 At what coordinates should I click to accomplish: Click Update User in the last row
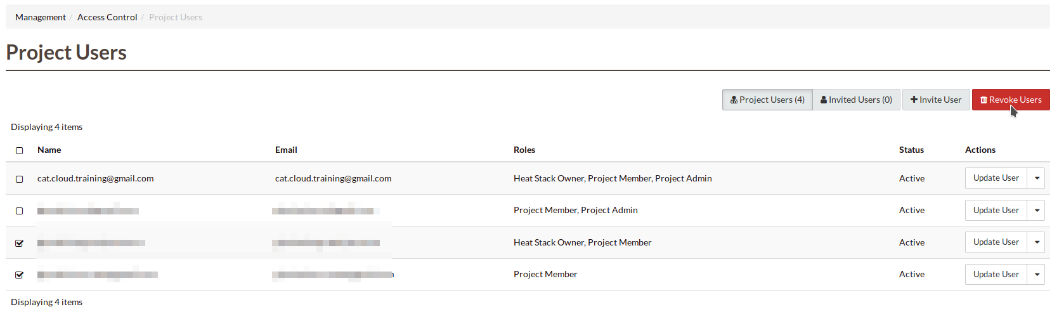(996, 274)
